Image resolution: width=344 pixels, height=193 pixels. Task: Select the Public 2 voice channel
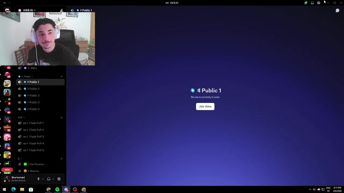click(x=40, y=89)
